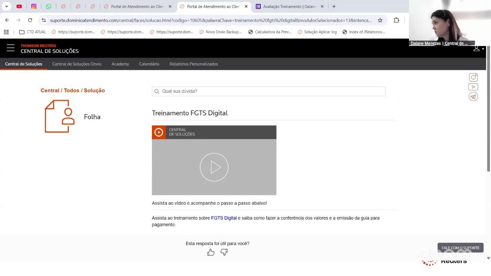Click into the Qual sua dúvida search field
Image resolution: width=491 pixels, height=276 pixels.
click(269, 91)
